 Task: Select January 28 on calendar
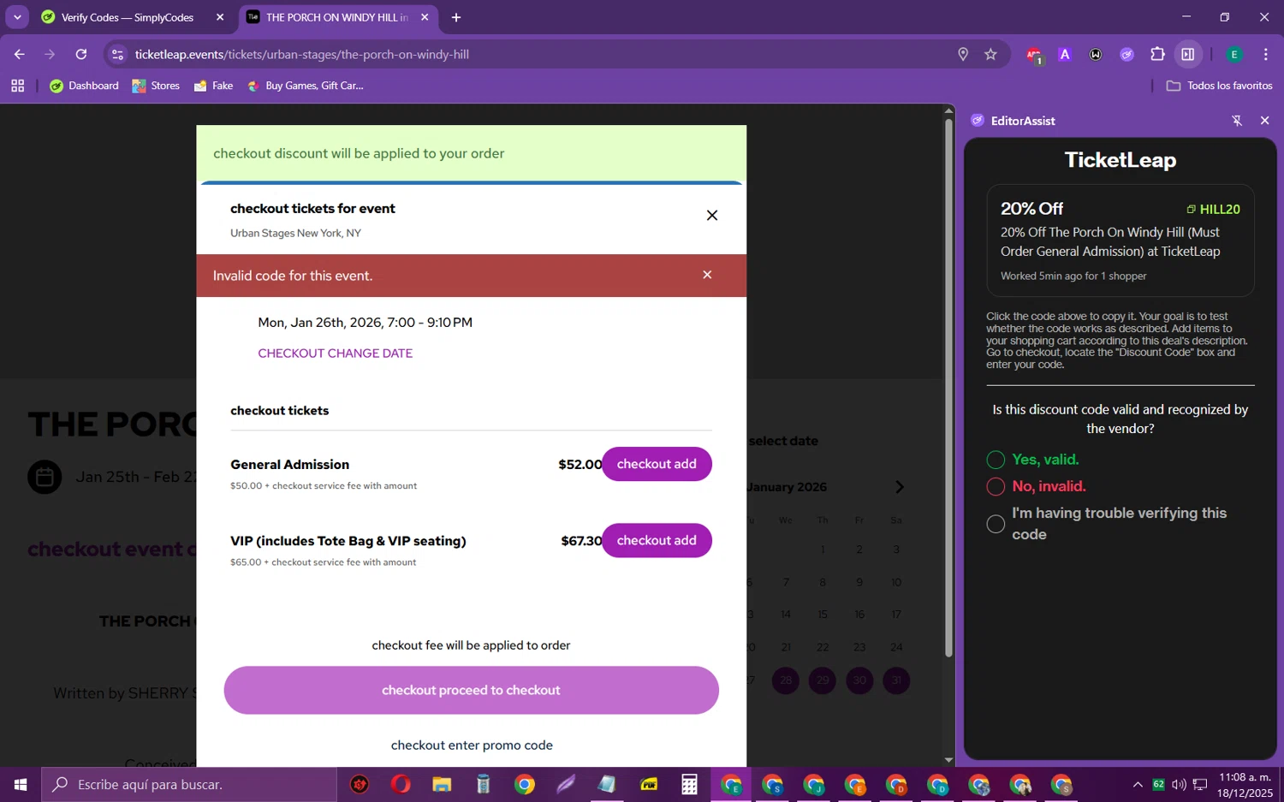786,680
